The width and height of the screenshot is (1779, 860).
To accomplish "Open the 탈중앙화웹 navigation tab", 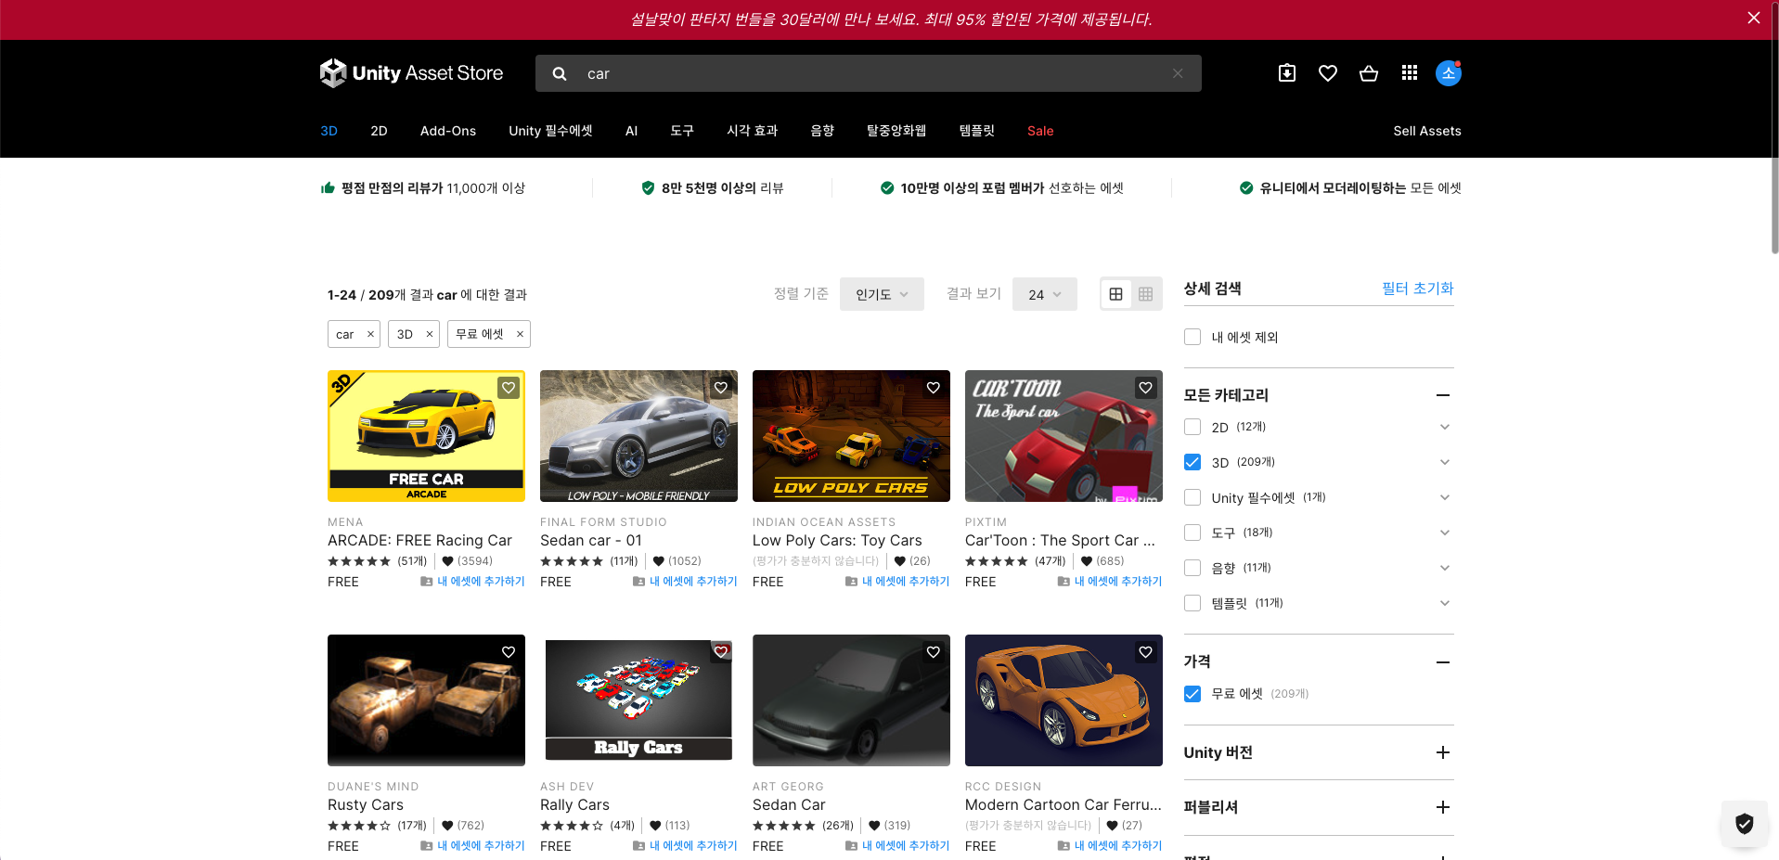I will [x=896, y=131].
